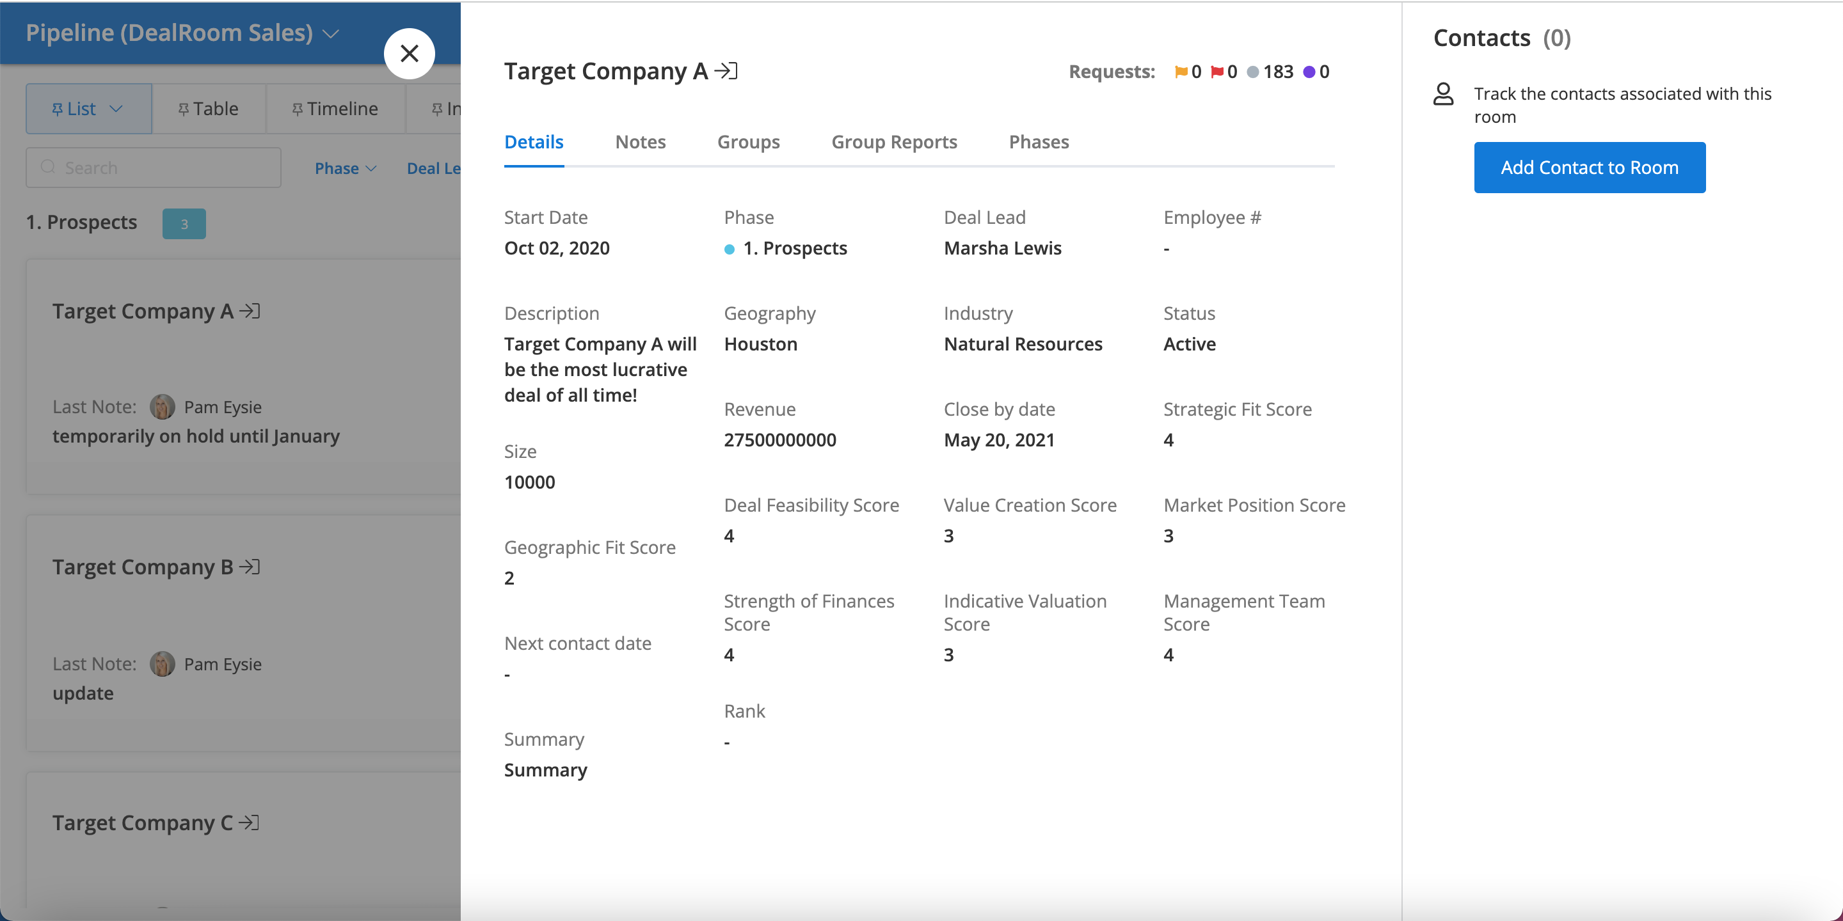Switch to the Notes tab
This screenshot has height=921, width=1843.
pos(641,141)
